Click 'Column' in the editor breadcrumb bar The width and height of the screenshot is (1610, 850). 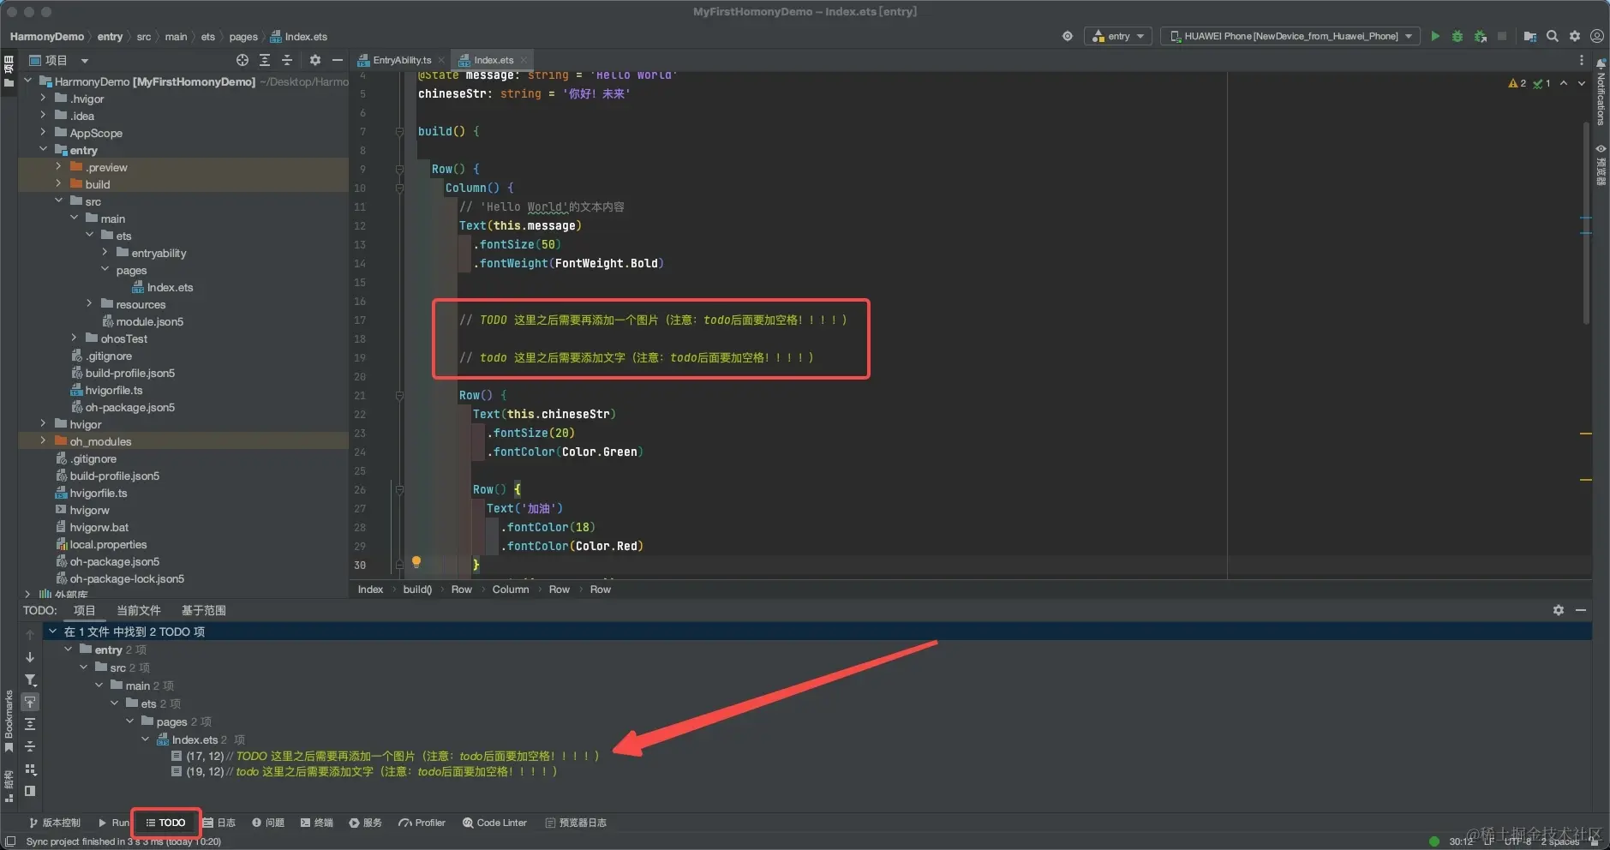point(511,590)
